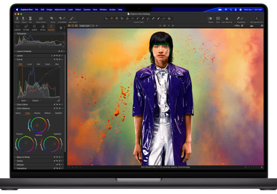This screenshot has width=277, height=194.
Task: Click the Reset adjustments icon
Action: [x=52, y=18]
